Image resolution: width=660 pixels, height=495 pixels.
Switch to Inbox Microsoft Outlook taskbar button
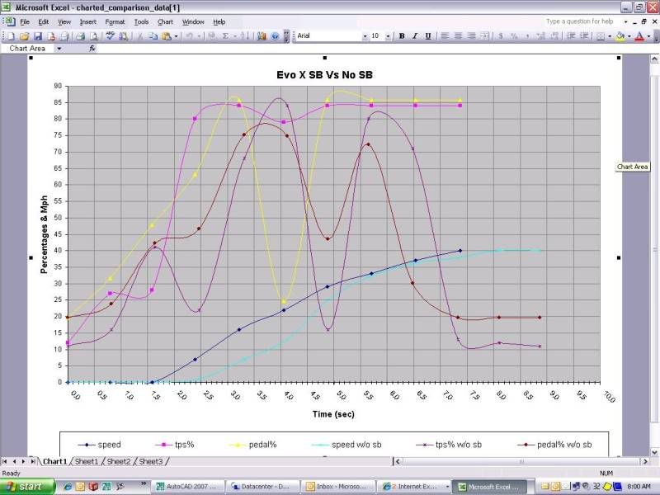coord(338,487)
